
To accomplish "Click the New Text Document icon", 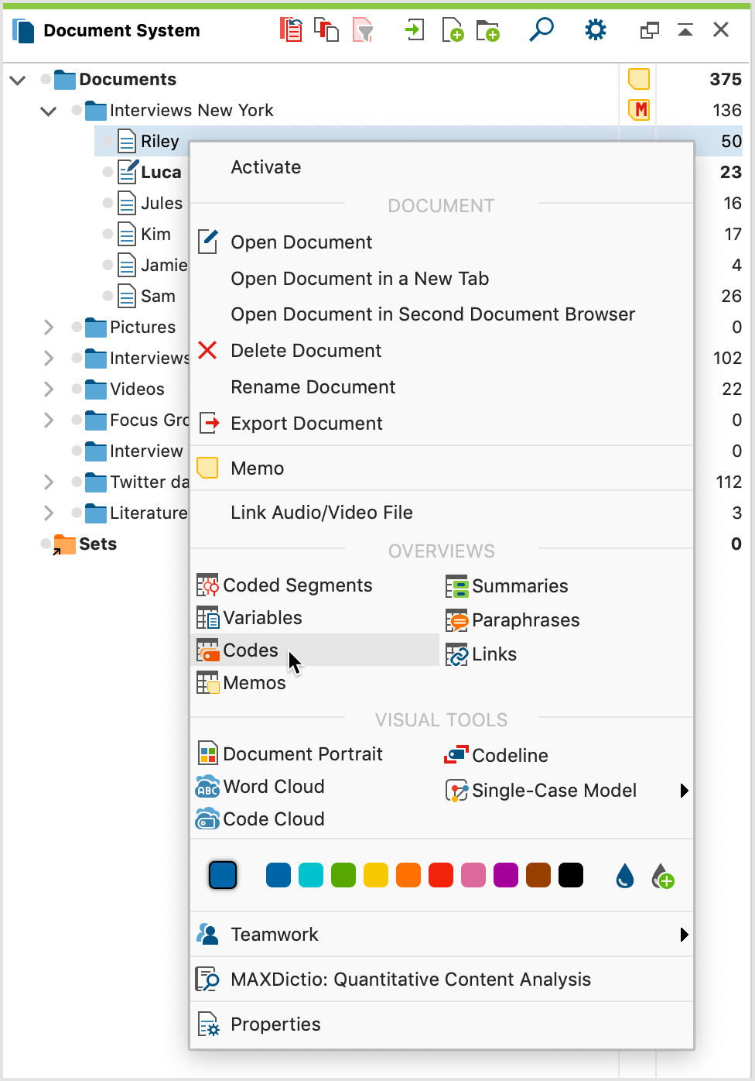I will point(453,30).
